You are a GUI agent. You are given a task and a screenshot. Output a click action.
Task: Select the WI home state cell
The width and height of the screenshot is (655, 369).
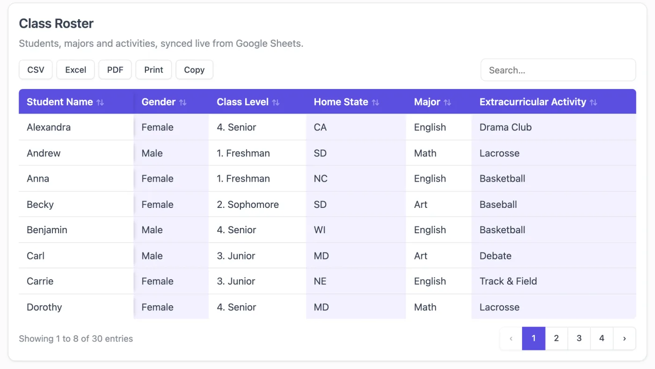pos(356,230)
